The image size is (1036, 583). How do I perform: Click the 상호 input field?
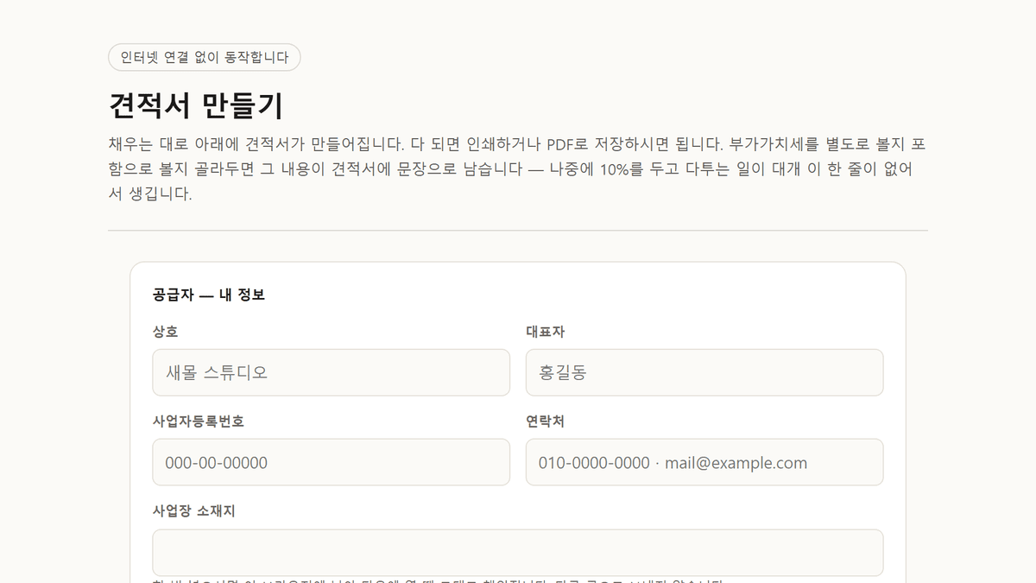pyautogui.click(x=331, y=372)
